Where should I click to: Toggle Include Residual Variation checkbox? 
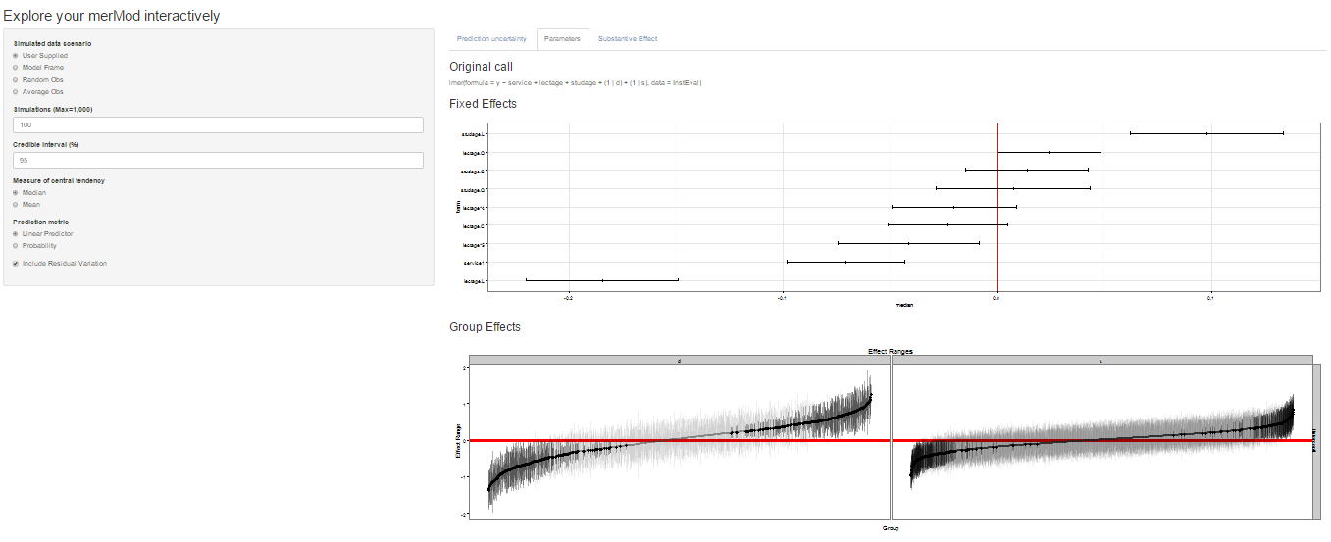tap(16, 264)
